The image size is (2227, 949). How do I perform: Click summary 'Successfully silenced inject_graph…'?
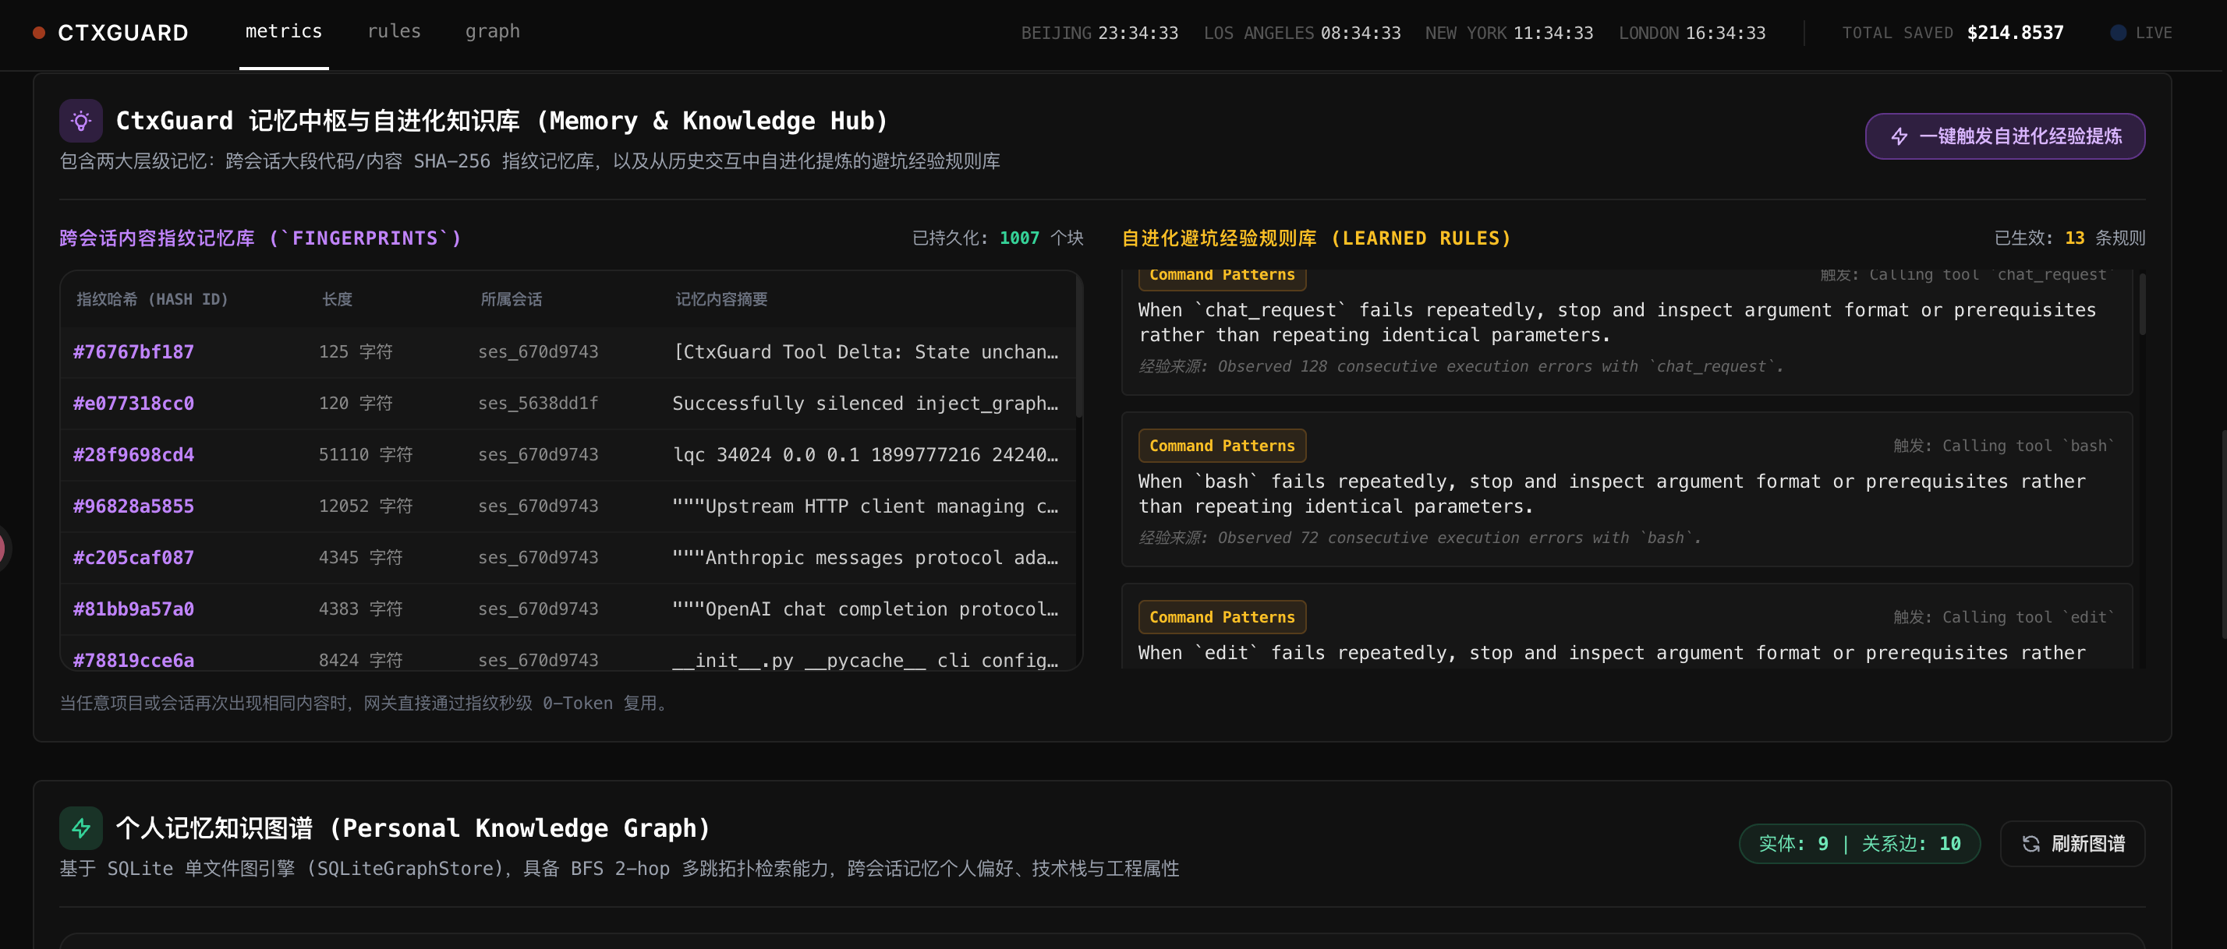click(866, 404)
